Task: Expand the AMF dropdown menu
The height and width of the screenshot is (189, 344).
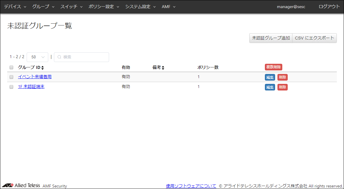Action: [x=168, y=7]
